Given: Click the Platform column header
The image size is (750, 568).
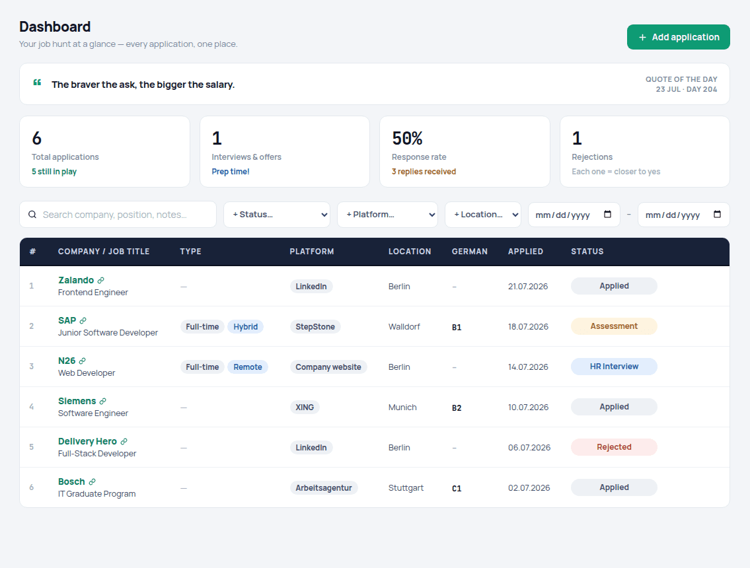Looking at the screenshot, I should click(312, 252).
